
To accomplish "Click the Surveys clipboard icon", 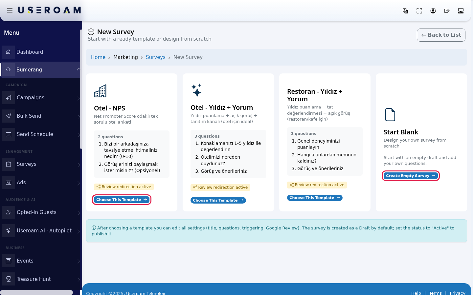I will (x=9, y=164).
